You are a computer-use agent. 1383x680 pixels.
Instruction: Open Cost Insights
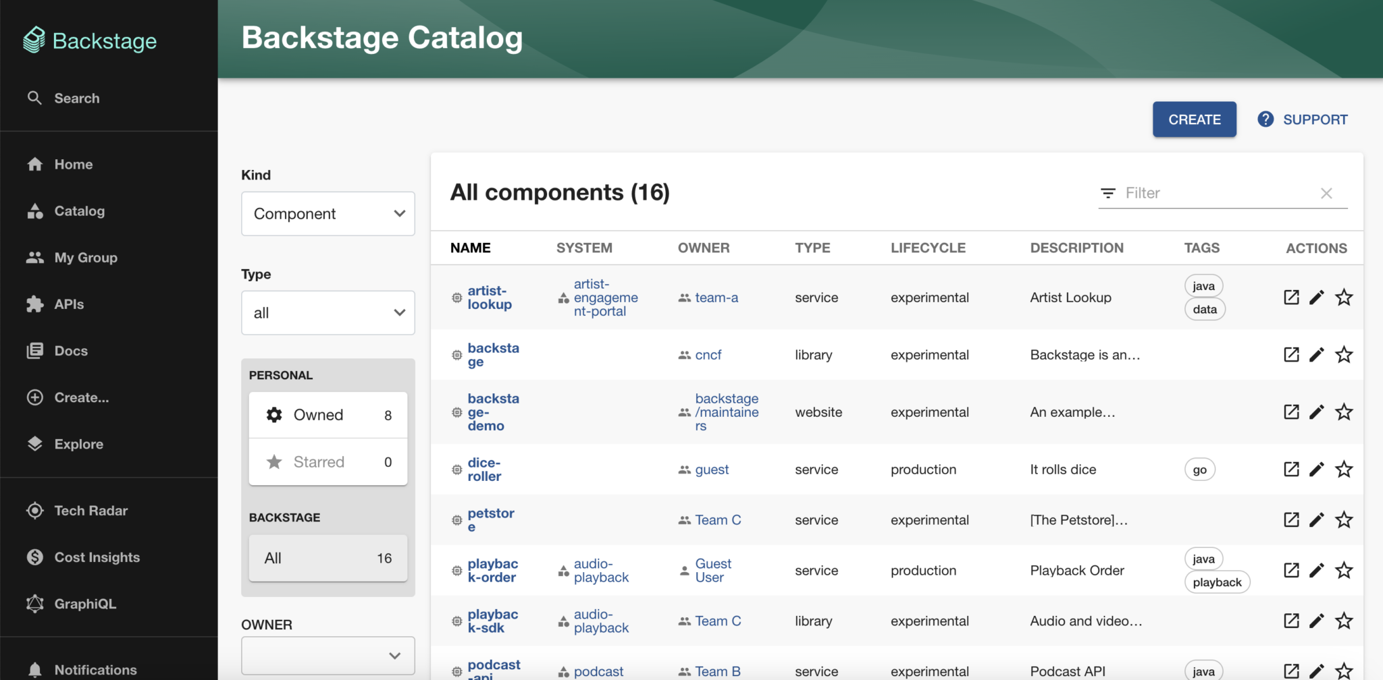(x=83, y=557)
